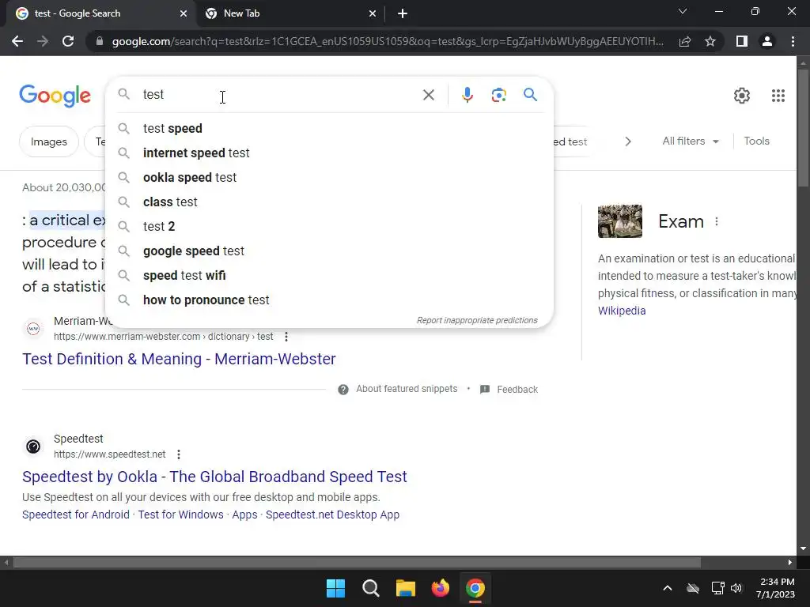Click the About featured snippets link
This screenshot has width=810, height=607.
(x=407, y=389)
